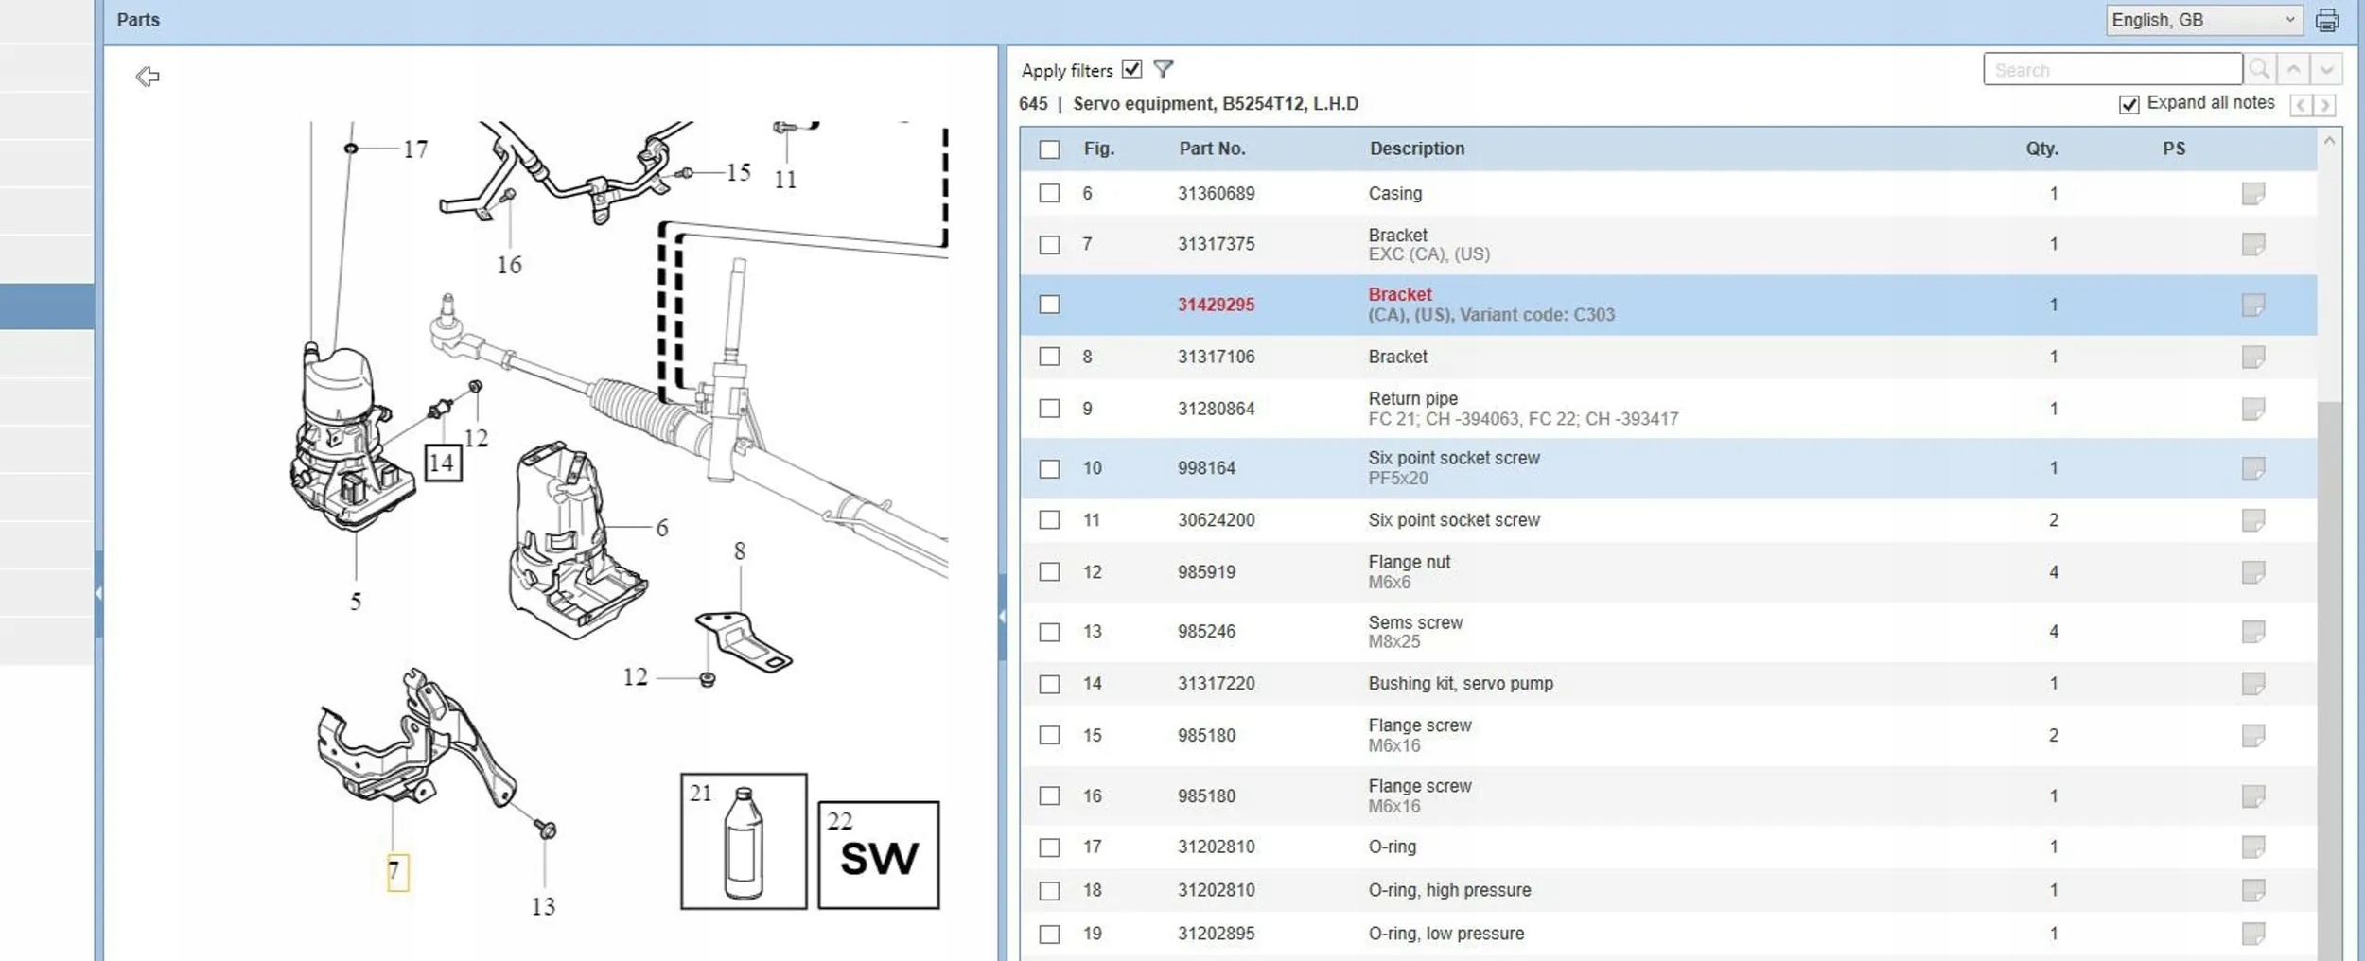Screen dimensions: 2365x961
Task: Select the SW box 22
Action: (879, 855)
